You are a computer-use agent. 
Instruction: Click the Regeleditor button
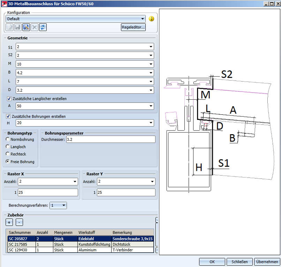pos(133,27)
